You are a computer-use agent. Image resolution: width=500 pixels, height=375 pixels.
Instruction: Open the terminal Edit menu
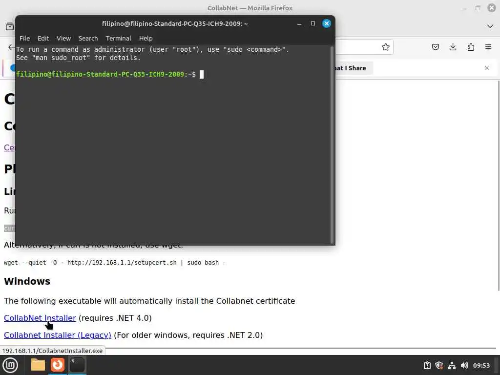[x=43, y=38]
